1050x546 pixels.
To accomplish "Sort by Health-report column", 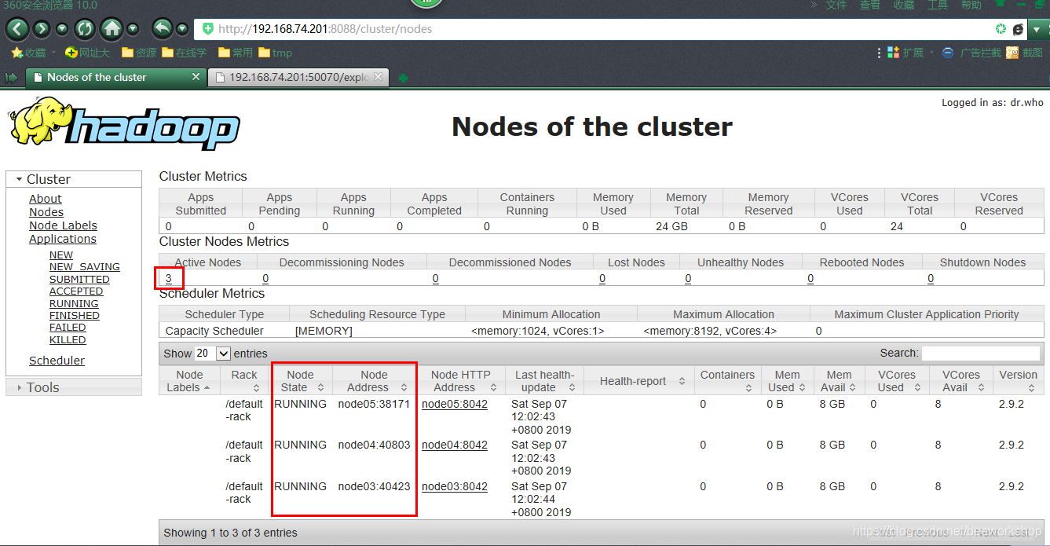I will 638,381.
